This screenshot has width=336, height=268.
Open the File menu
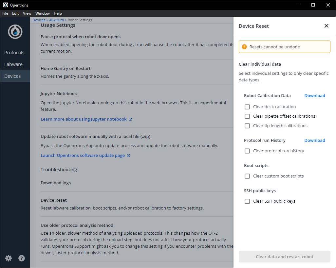(6, 13)
